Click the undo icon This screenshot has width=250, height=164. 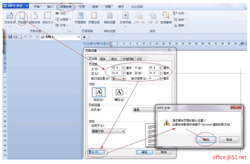pyautogui.click(x=26, y=37)
